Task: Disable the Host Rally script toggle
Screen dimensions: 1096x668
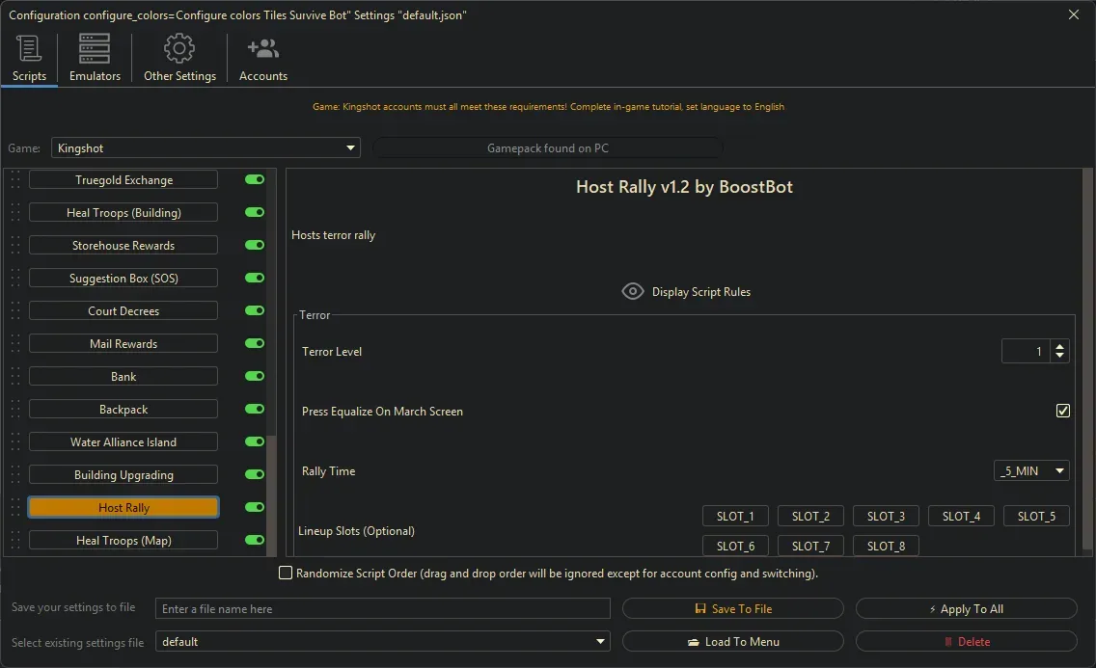Action: 255,507
